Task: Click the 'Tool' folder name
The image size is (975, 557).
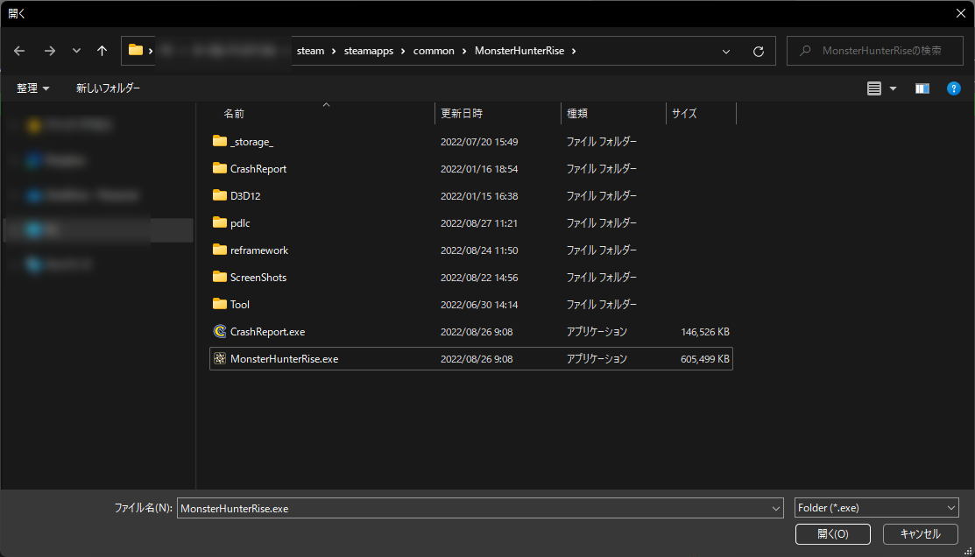Action: pos(240,305)
